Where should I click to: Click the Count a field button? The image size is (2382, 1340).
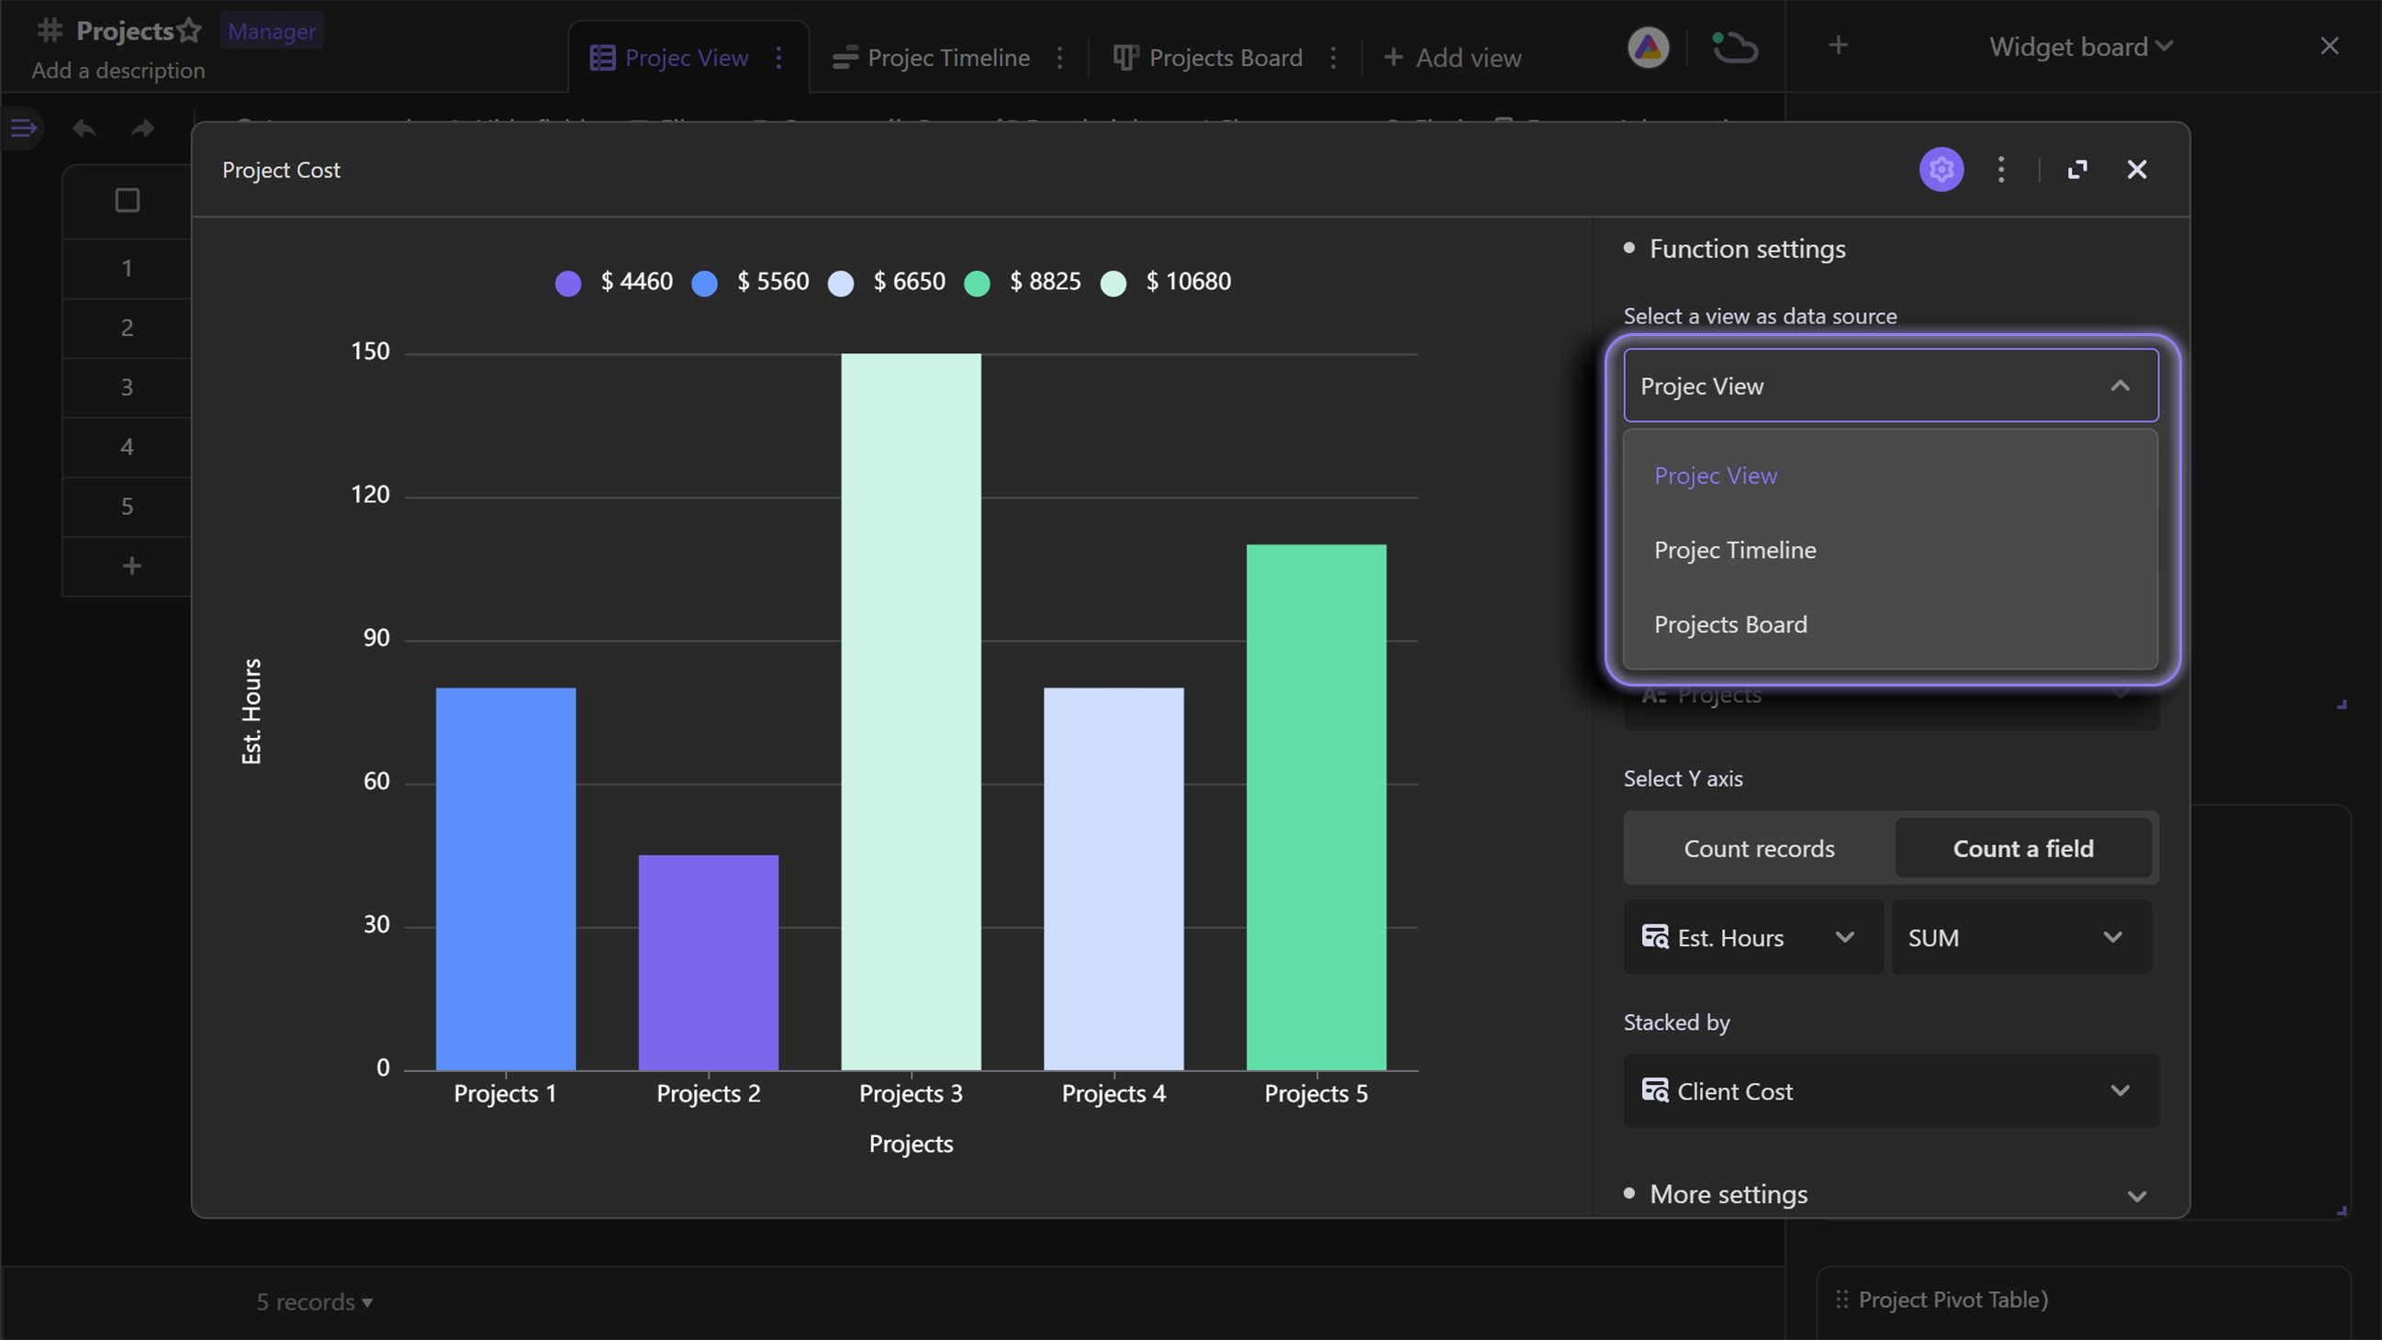2024,847
